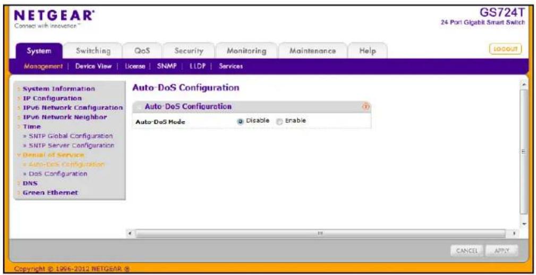Image resolution: width=536 pixels, height=275 pixels.
Task: Switch to the Switching tab
Action: click(x=93, y=51)
